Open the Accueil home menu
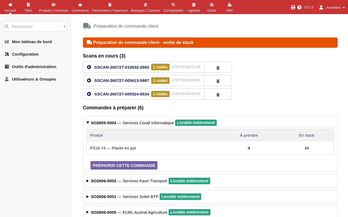This screenshot has height=217, width=348. 10,7
